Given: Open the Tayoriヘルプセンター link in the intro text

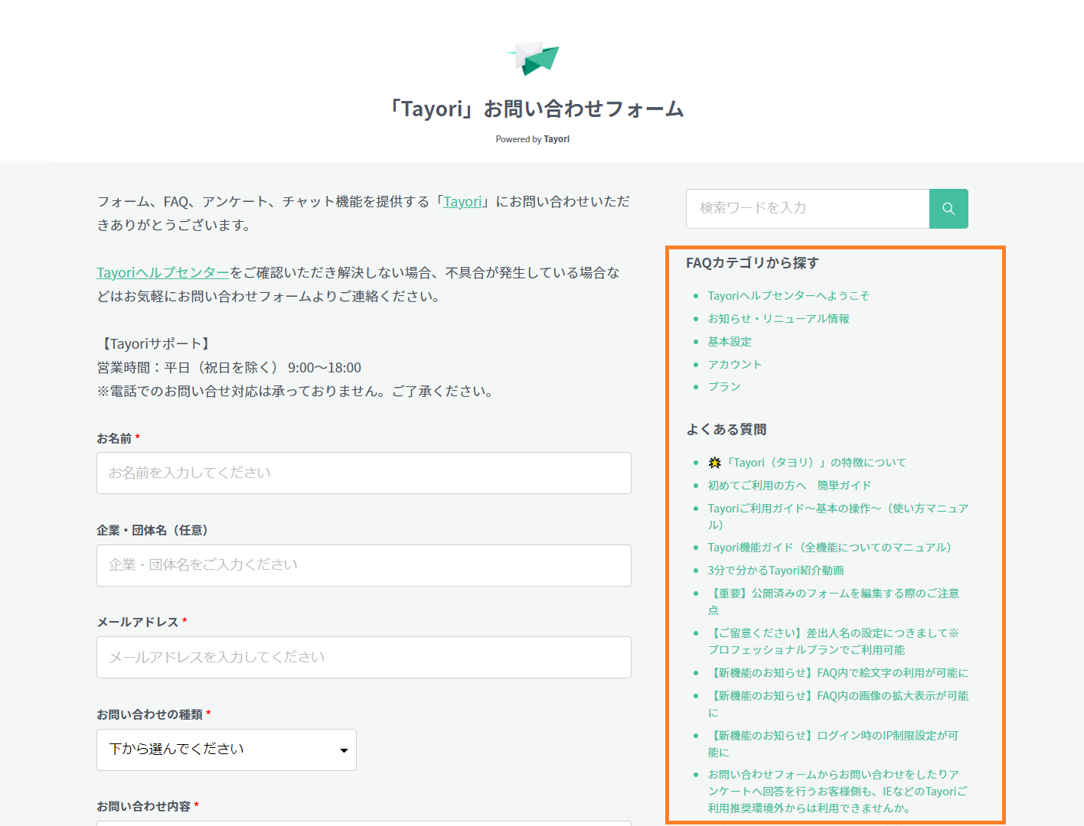Looking at the screenshot, I should 163,273.
